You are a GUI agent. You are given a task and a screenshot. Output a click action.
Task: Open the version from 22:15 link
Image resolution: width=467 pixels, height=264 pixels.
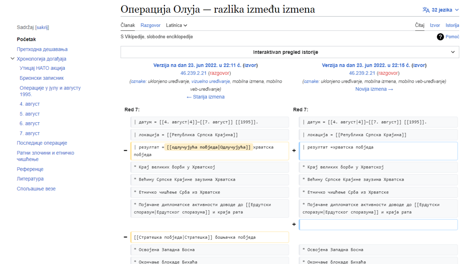(x=366, y=65)
